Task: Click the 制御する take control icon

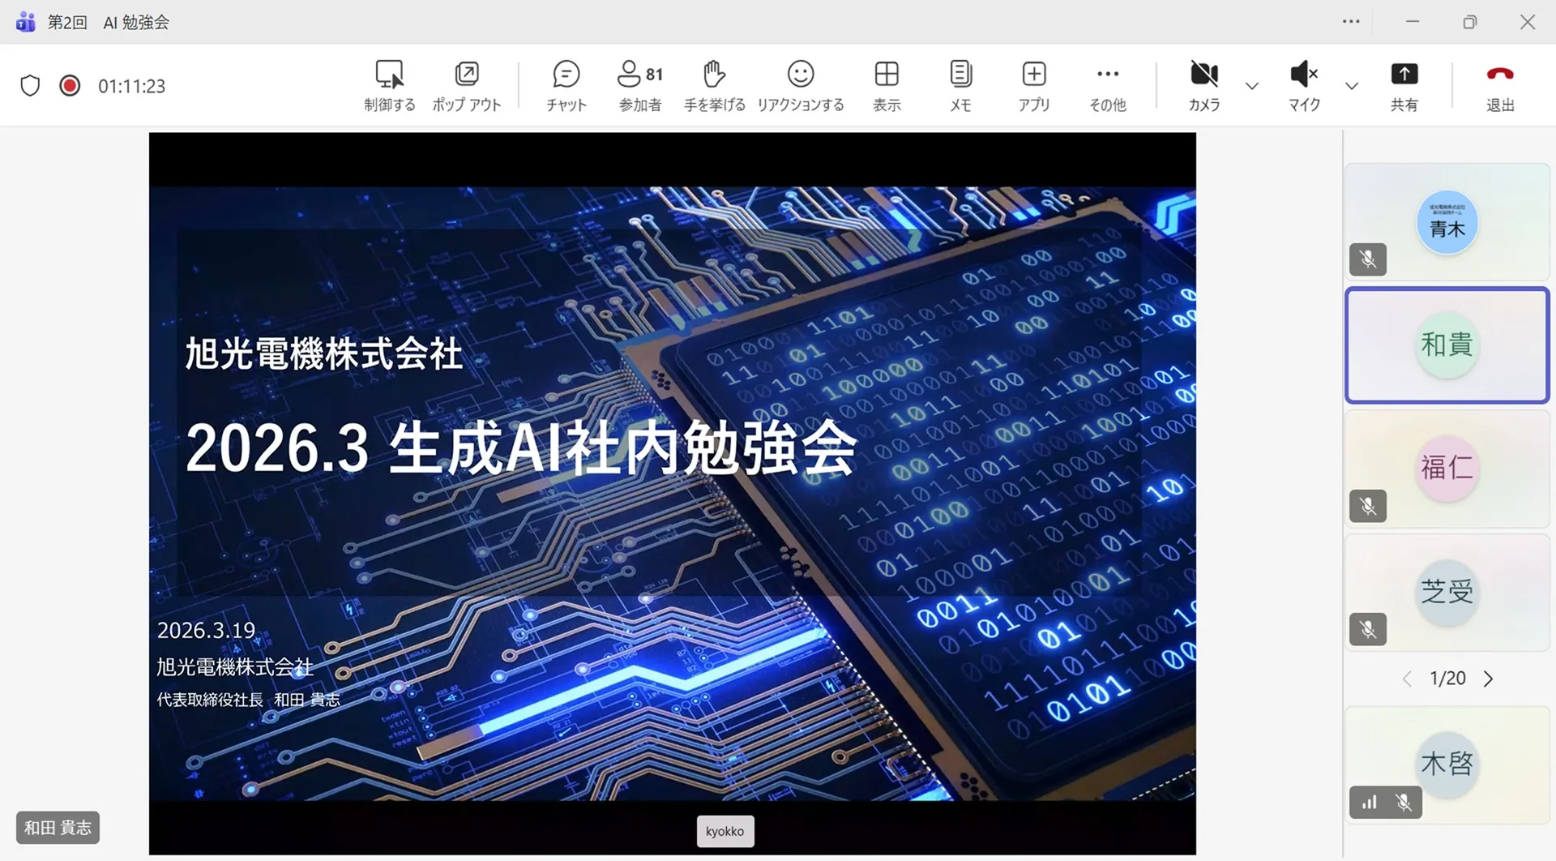Action: point(390,85)
